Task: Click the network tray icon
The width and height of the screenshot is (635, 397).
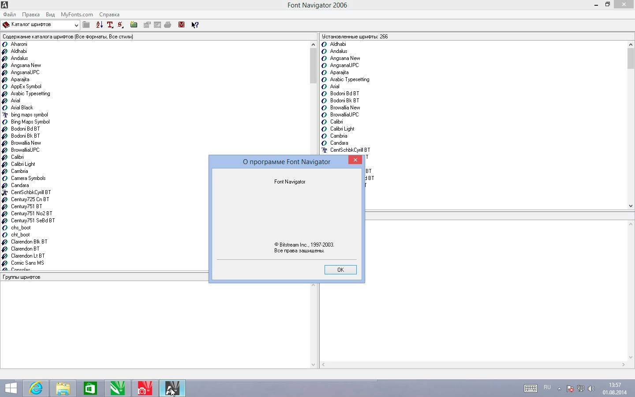Action: pyautogui.click(x=581, y=389)
